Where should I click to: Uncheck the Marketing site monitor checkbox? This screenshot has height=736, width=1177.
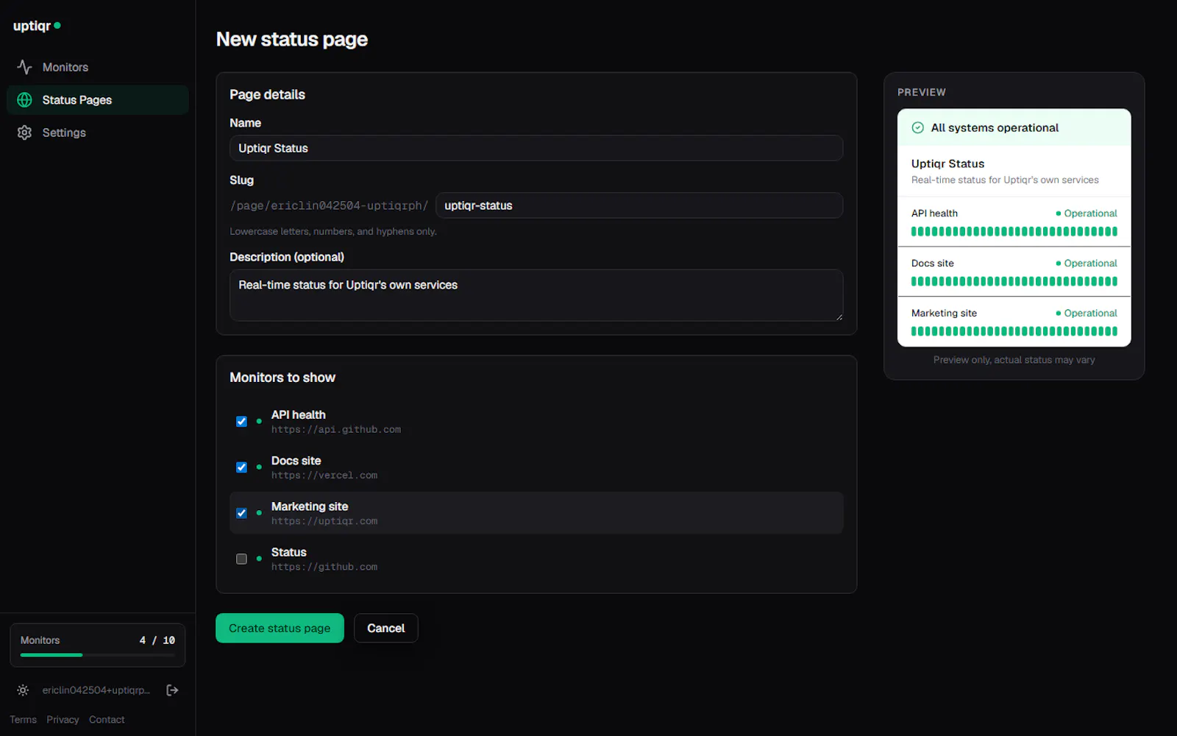tap(241, 513)
